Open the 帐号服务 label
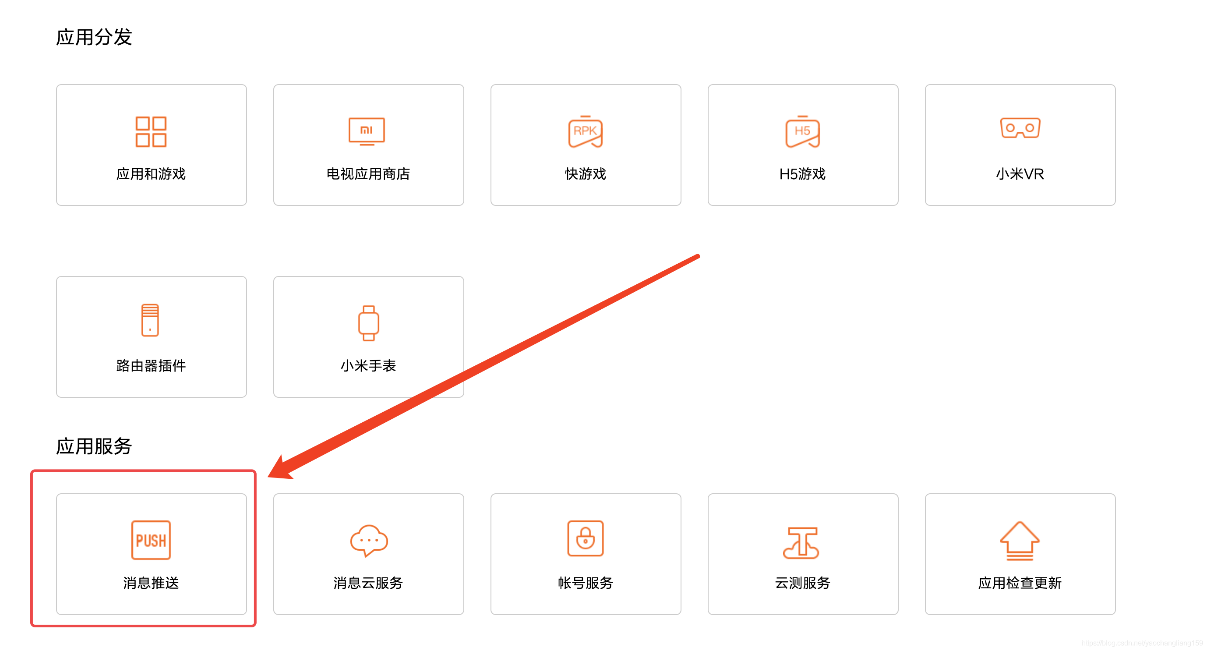1207x651 pixels. click(586, 583)
